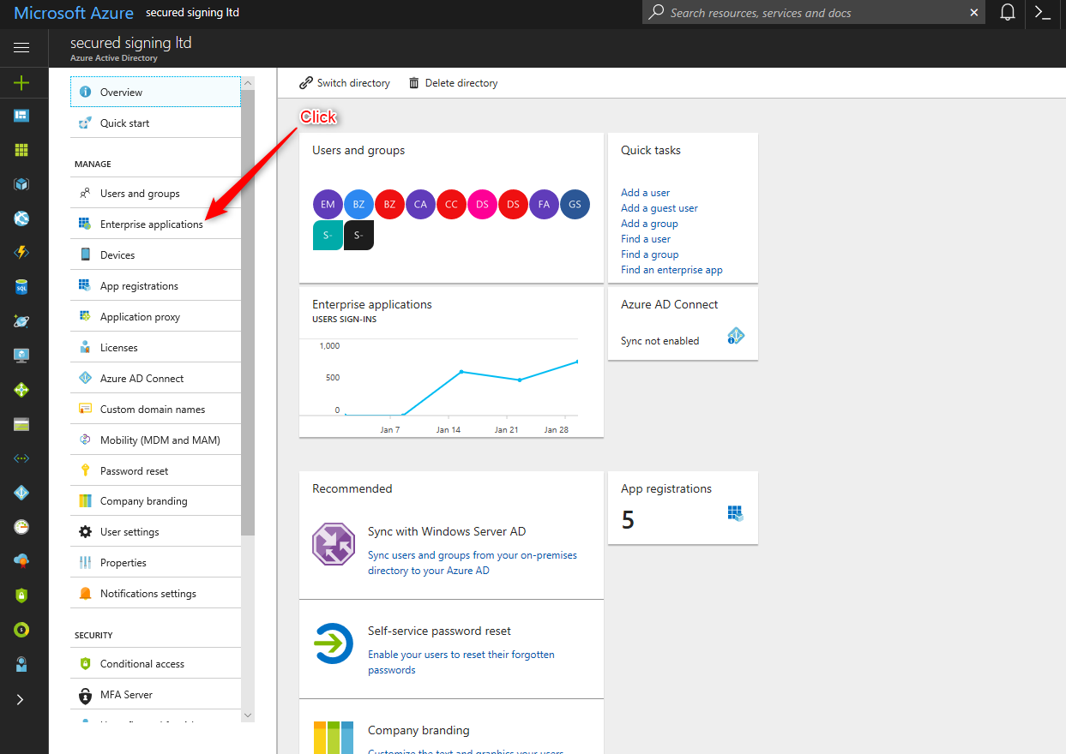The width and height of the screenshot is (1066, 754).
Task: Click the green plus New resource icon
Action: pyautogui.click(x=21, y=83)
